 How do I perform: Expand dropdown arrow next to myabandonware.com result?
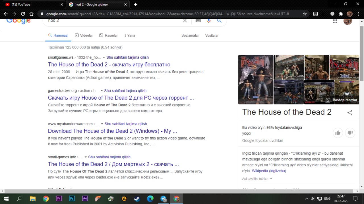click(x=102, y=124)
